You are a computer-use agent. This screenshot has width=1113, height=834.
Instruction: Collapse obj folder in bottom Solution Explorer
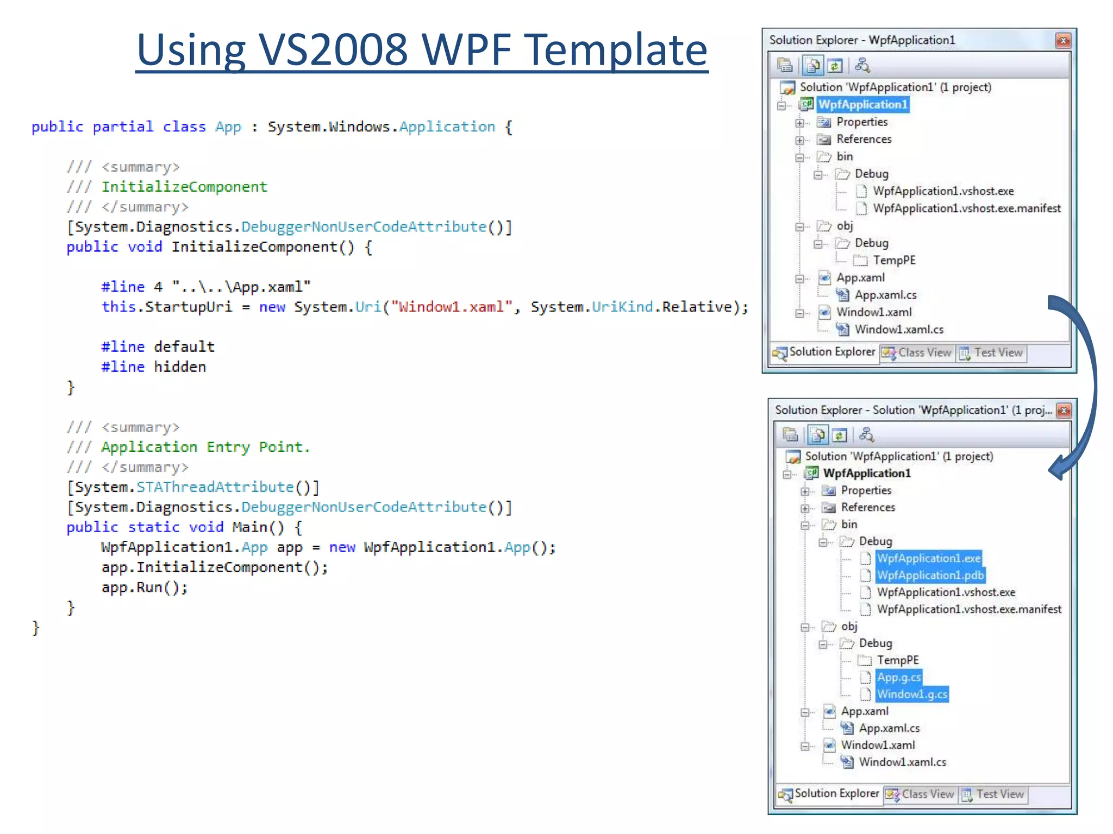pyautogui.click(x=805, y=627)
